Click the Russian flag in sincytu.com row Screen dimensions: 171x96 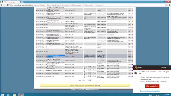click(x=132, y=77)
